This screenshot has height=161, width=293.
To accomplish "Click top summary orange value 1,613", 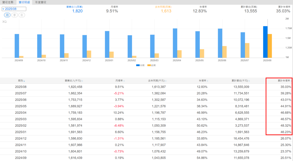I will point(166,11).
